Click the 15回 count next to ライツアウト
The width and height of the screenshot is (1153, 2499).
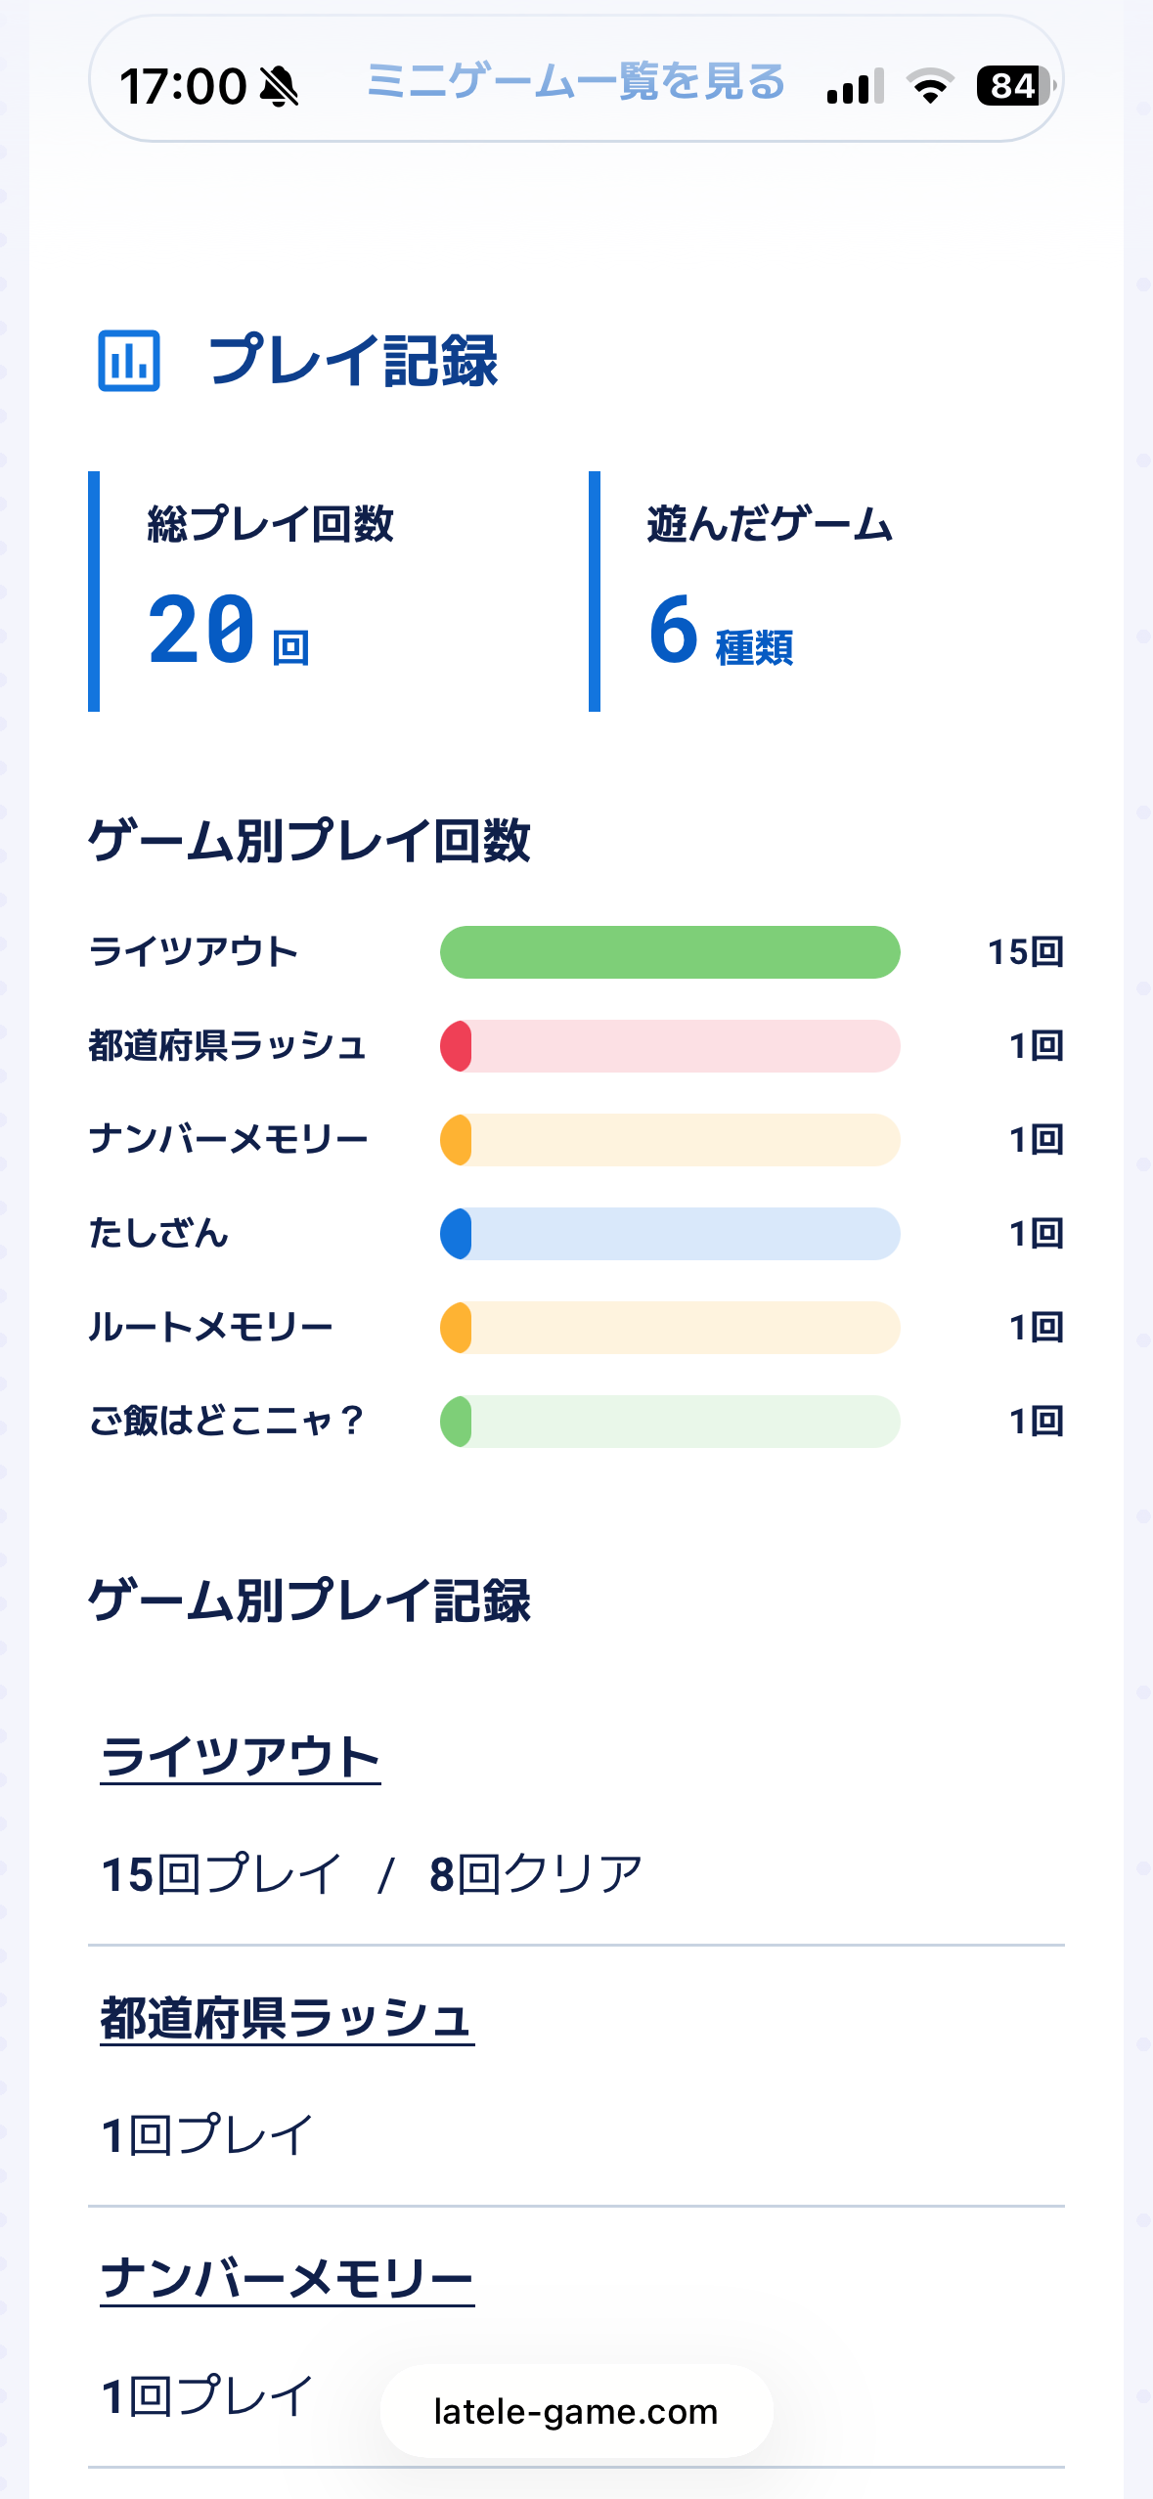point(1025,952)
